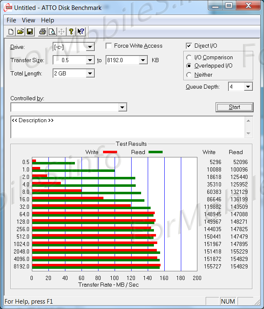264x309 pixels.
Task: Uncheck the Direct I/O checkbox
Action: pos(189,46)
